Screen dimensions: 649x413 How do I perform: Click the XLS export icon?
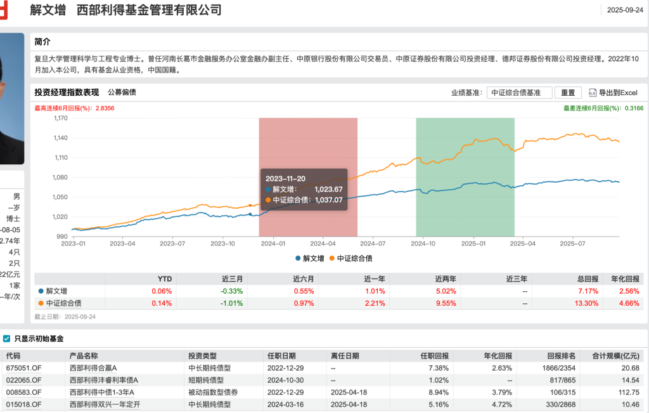click(593, 93)
